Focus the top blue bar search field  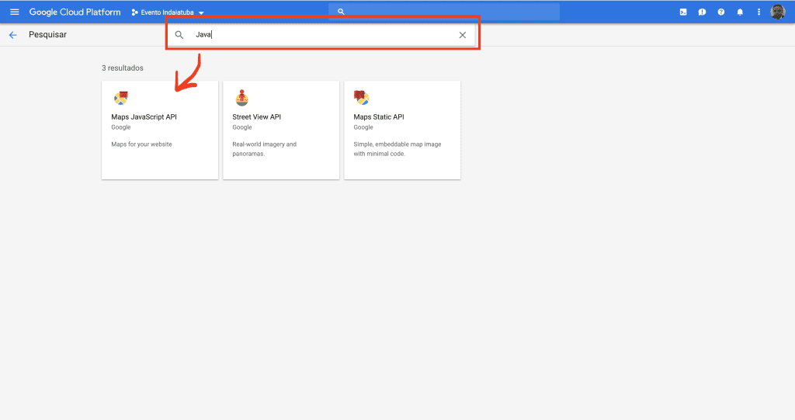pyautogui.click(x=443, y=12)
